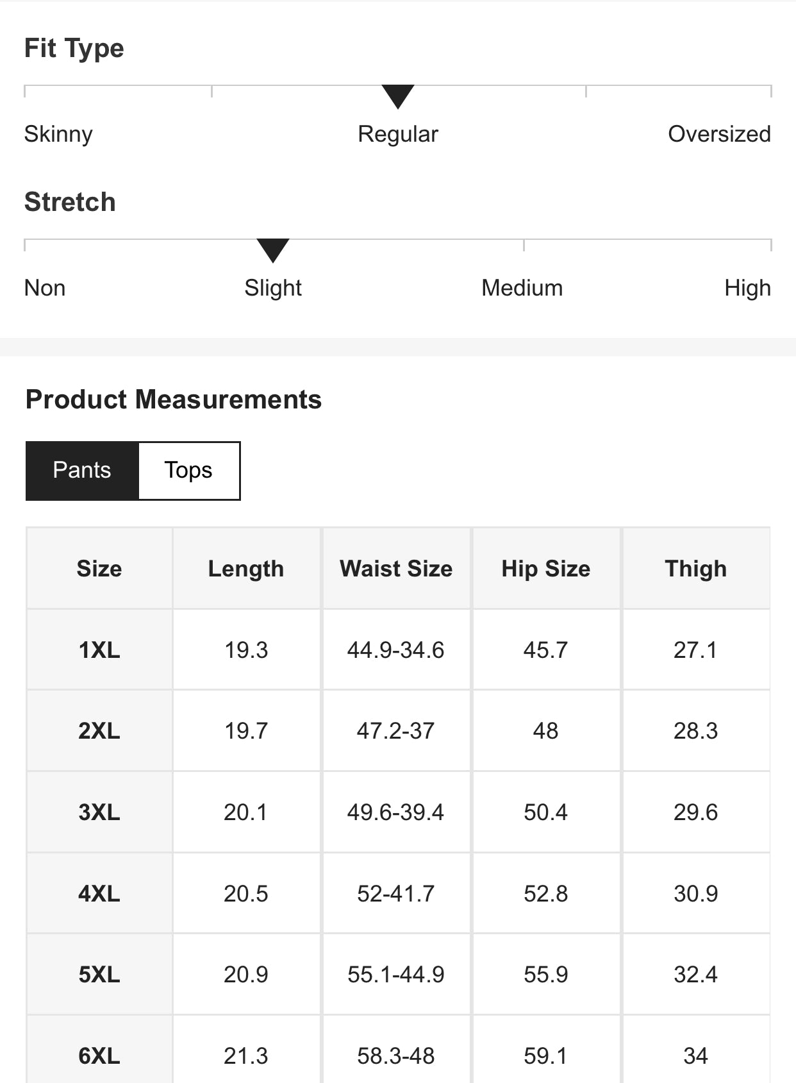This screenshot has width=796, height=1083.
Task: Click the Stretch Slight marker triangle
Action: tap(273, 250)
